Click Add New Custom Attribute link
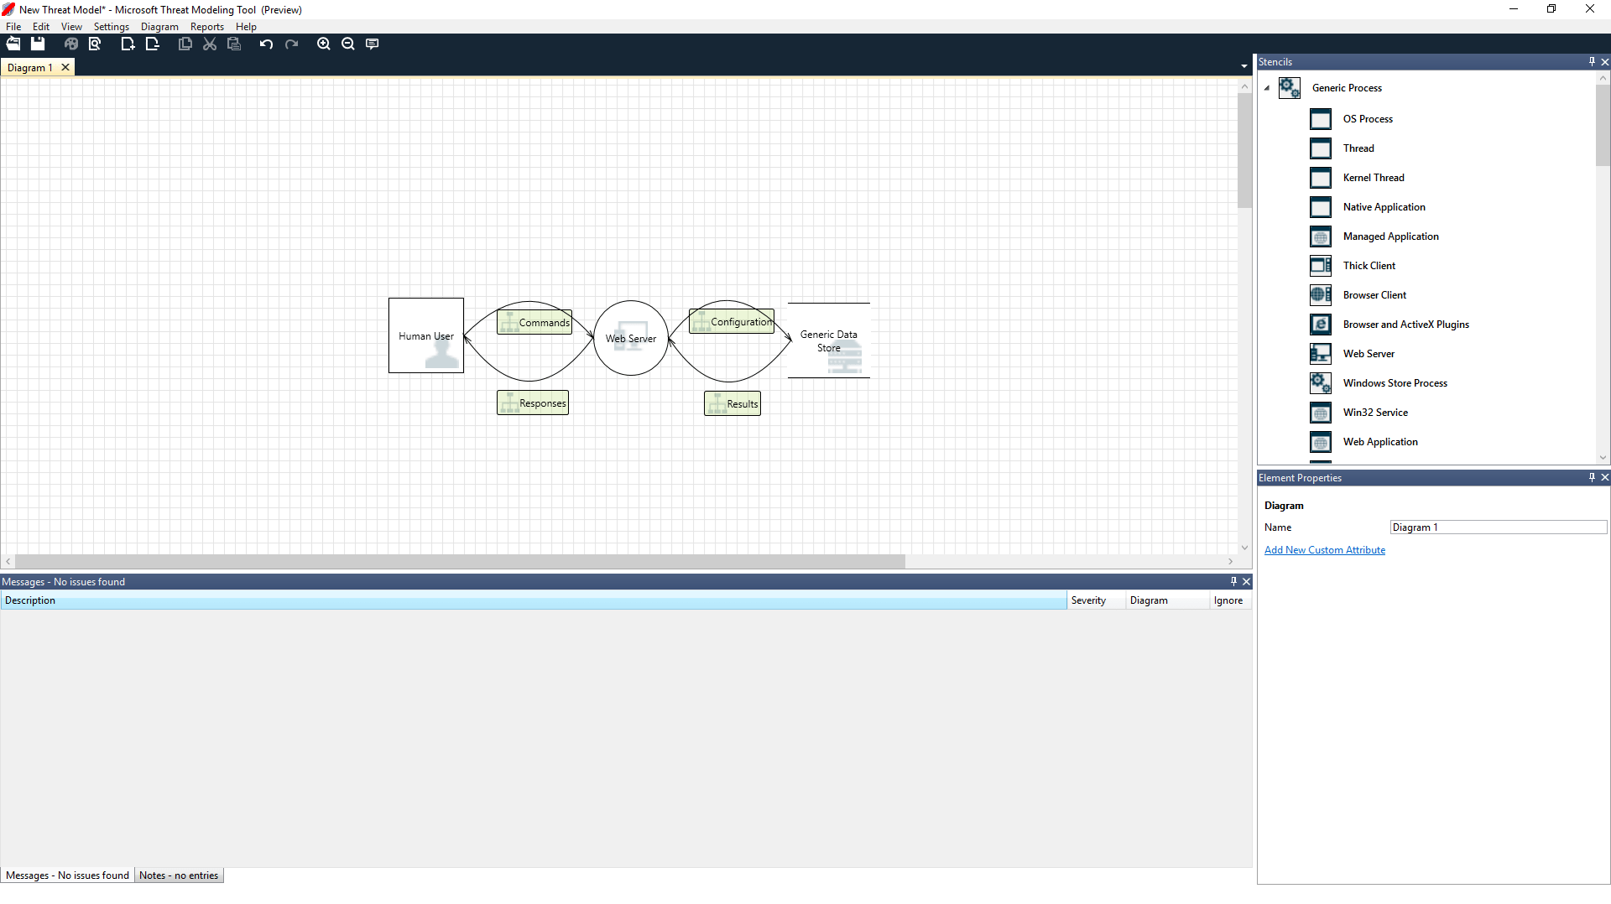This screenshot has width=1611, height=904. point(1324,549)
